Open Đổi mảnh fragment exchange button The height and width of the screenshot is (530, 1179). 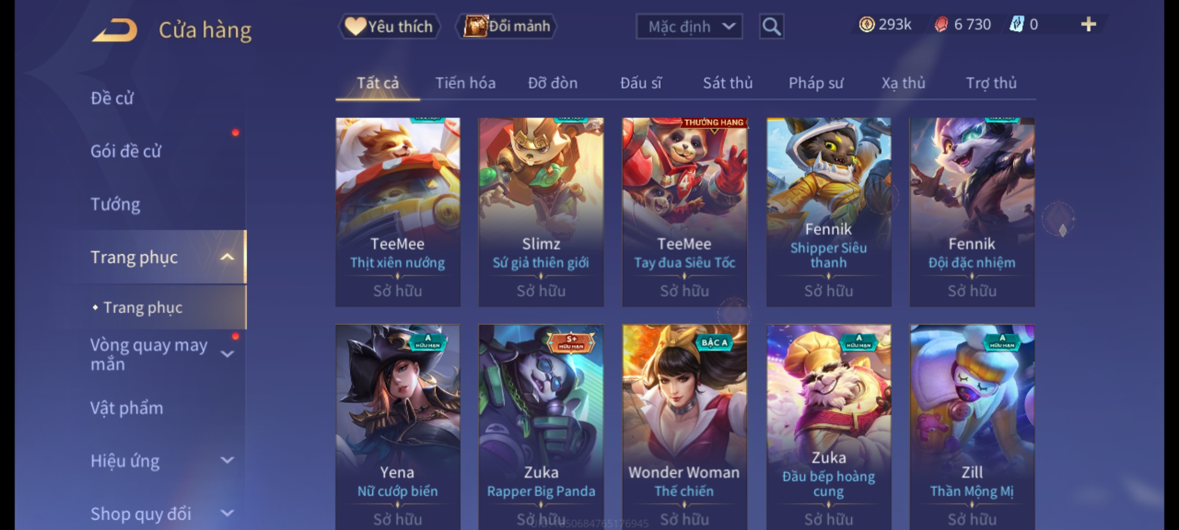(x=506, y=26)
